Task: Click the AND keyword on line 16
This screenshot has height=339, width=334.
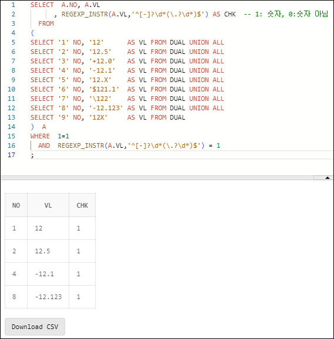Action: click(44, 145)
